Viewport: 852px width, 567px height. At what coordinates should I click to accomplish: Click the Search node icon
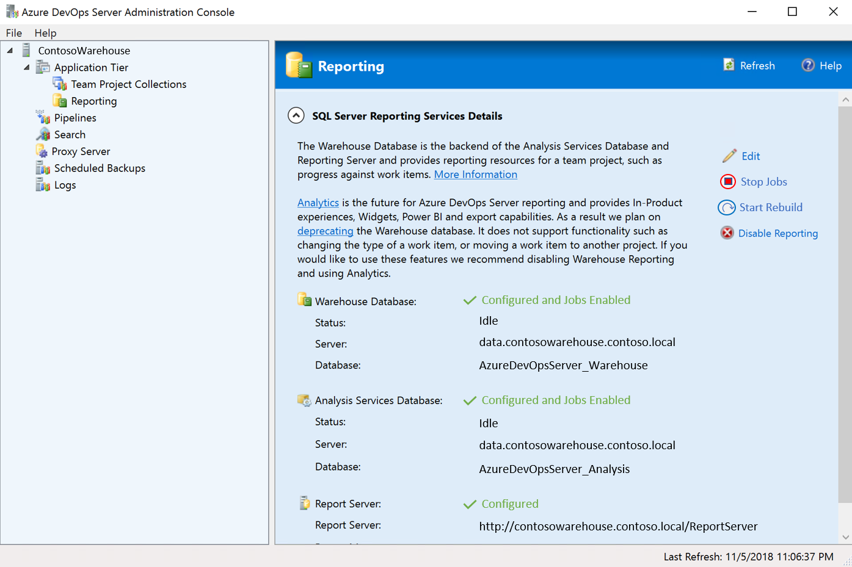(x=43, y=134)
